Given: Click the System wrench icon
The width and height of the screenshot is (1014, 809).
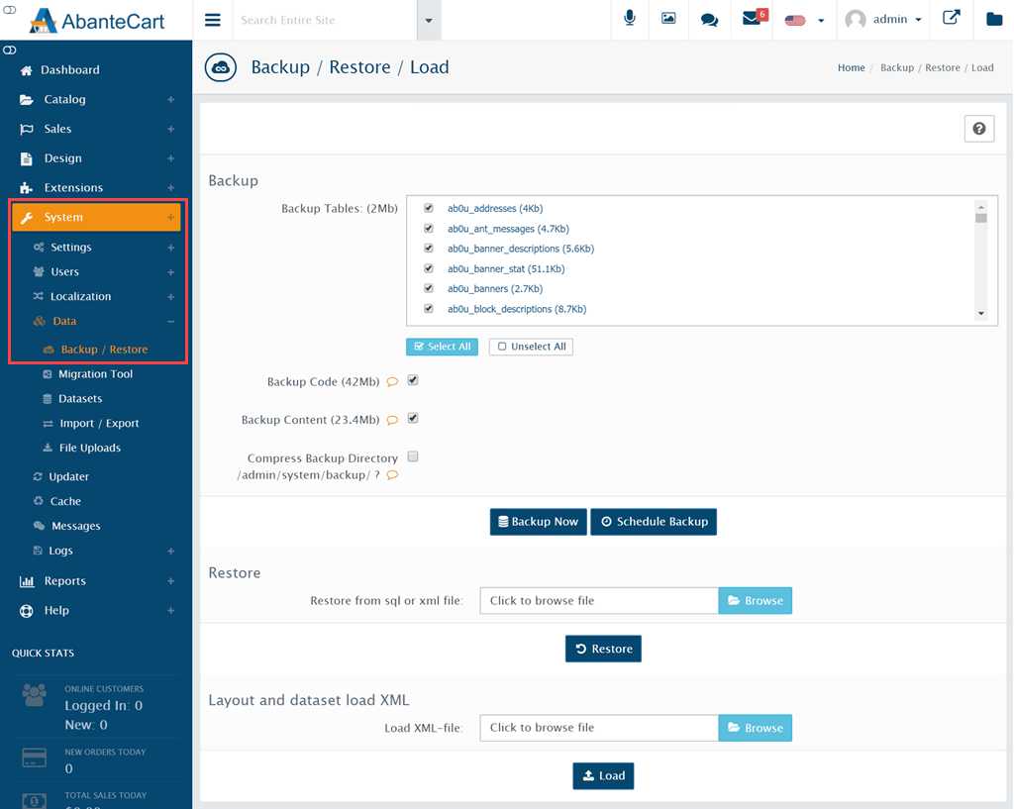Looking at the screenshot, I should [x=27, y=218].
